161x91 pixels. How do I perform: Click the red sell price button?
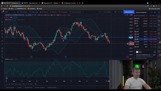click(8, 17)
